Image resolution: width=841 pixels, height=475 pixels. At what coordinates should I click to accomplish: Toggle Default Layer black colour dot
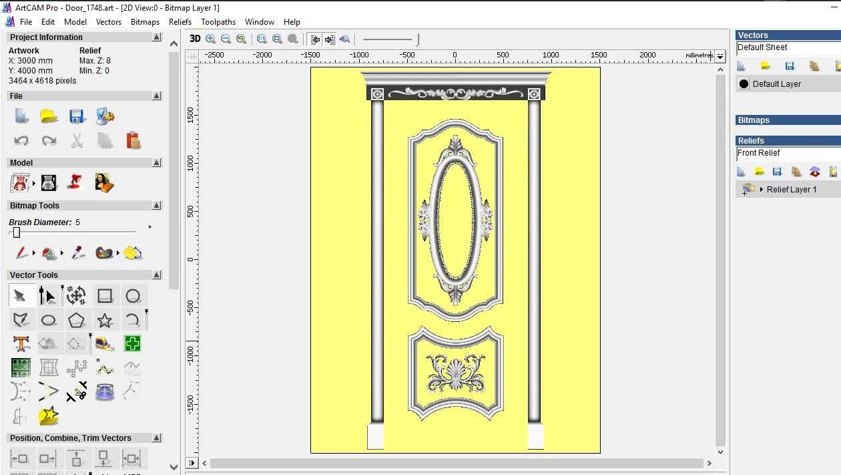[744, 84]
